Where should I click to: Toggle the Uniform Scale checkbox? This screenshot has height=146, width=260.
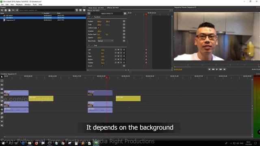[98, 28]
